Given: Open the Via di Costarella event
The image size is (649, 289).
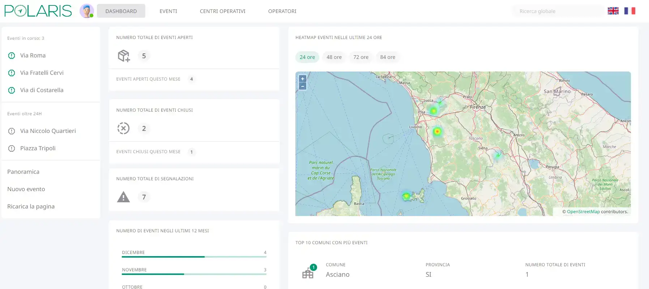Looking at the screenshot, I should pyautogui.click(x=42, y=90).
